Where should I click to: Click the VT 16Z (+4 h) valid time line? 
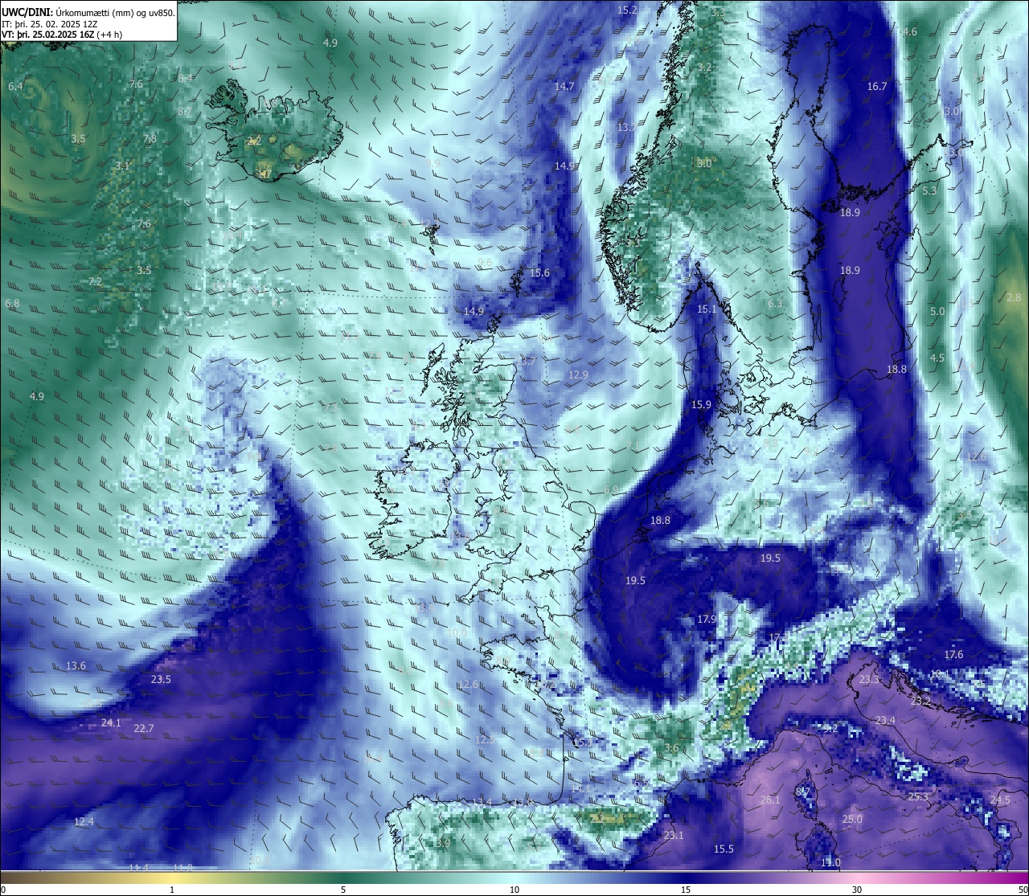click(62, 35)
